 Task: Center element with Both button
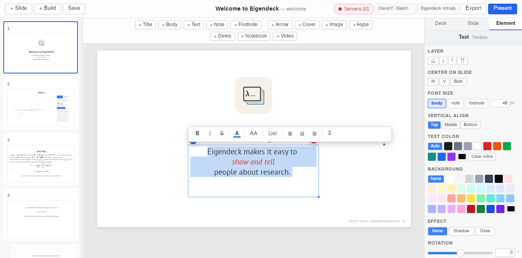458,82
